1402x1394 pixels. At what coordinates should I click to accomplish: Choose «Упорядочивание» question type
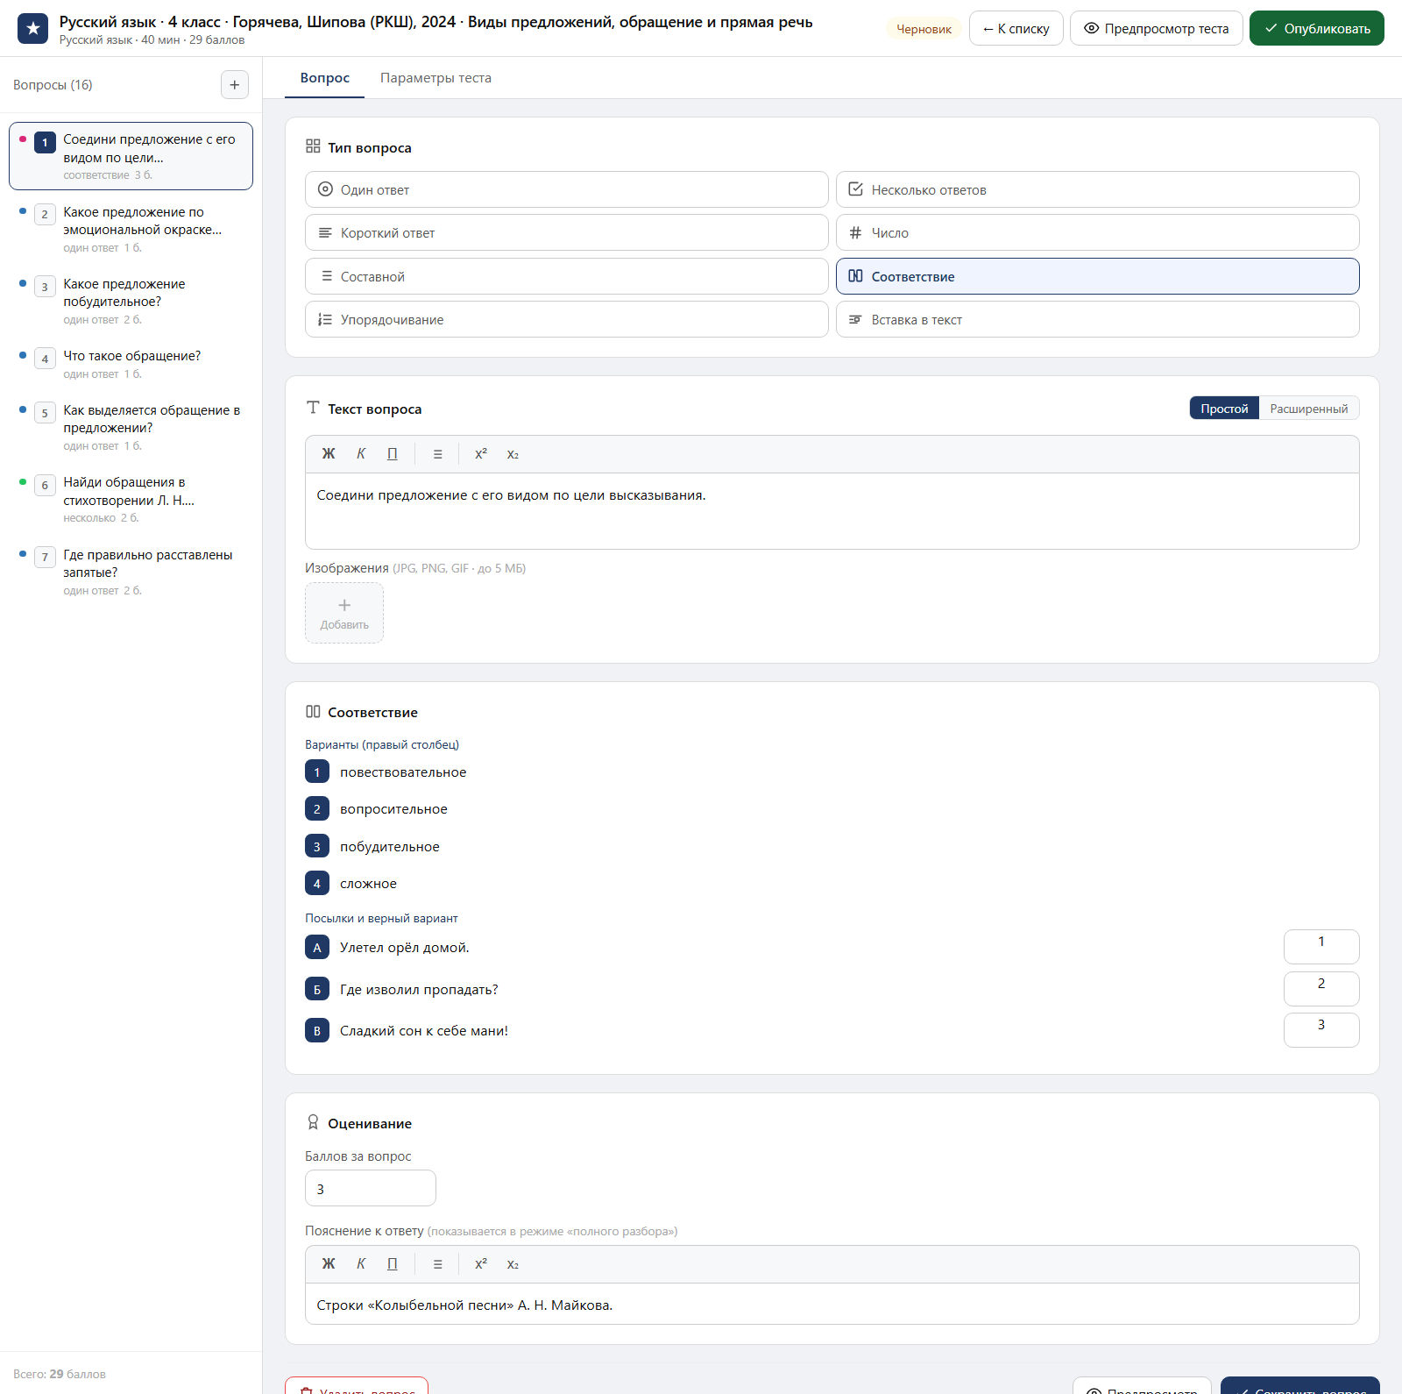(x=566, y=319)
